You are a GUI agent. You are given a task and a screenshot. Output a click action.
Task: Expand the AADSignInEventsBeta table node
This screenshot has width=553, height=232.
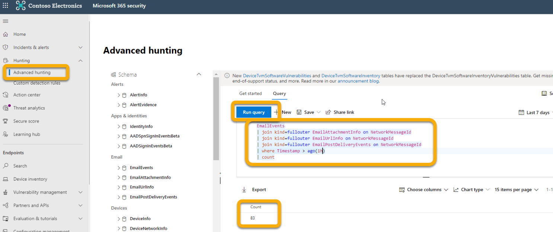119,146
